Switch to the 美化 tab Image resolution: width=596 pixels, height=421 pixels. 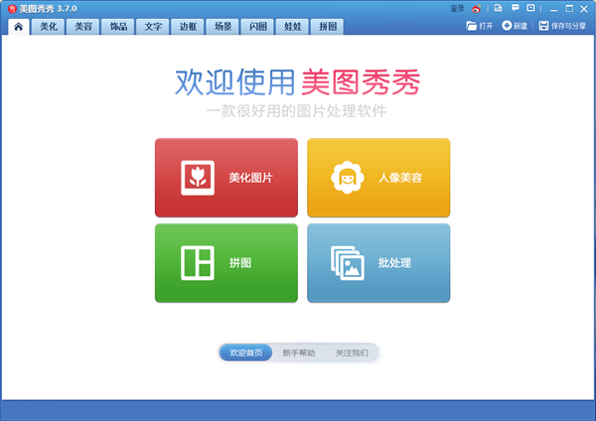point(49,26)
